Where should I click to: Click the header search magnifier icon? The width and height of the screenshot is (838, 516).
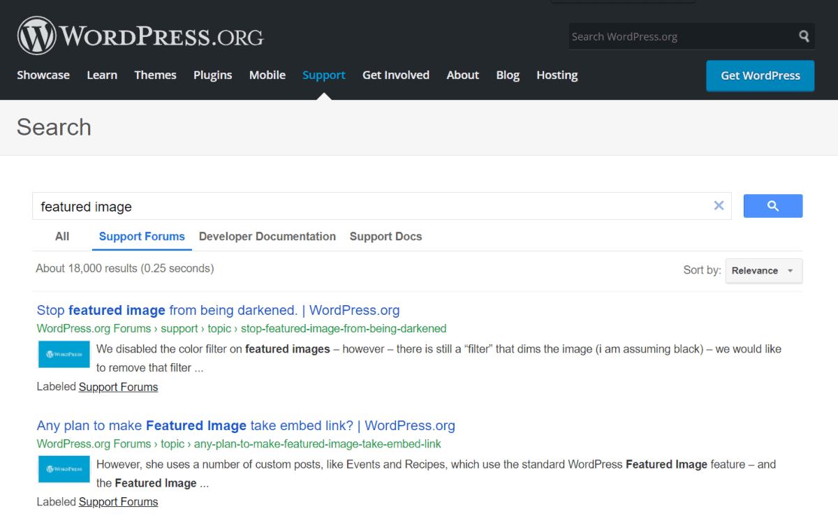[x=804, y=36]
